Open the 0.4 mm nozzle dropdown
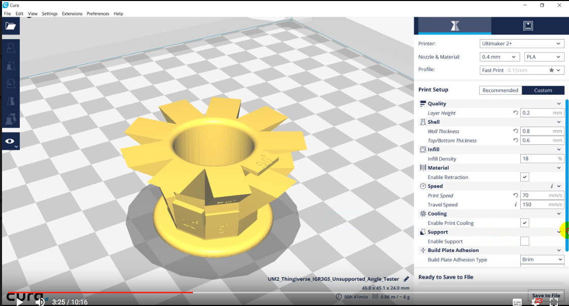Viewport: 569px width, 306px height. 499,57
